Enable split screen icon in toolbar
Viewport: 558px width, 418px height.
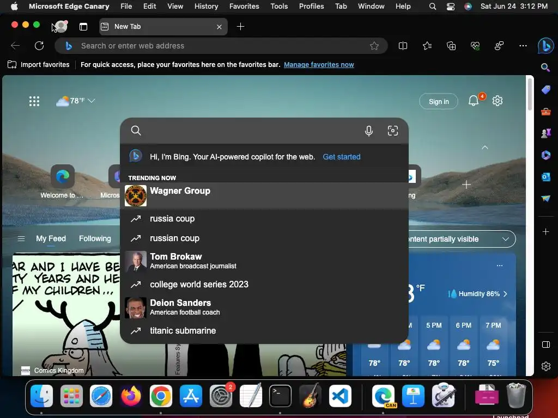click(x=403, y=46)
